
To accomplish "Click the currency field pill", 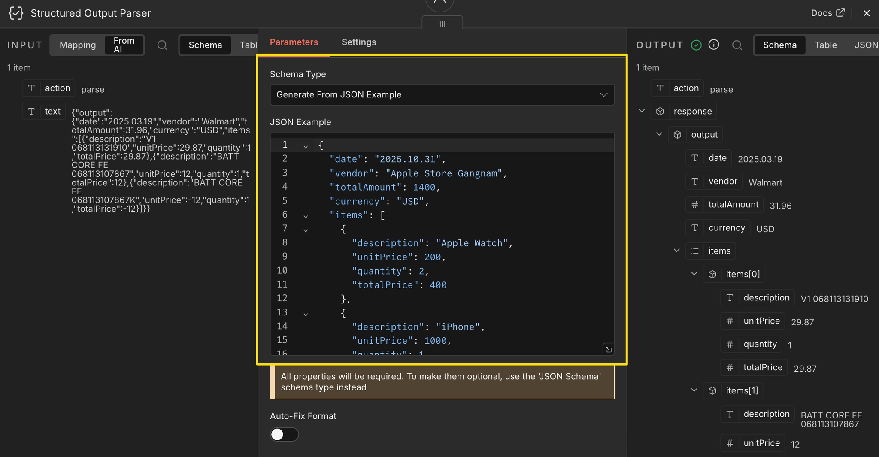I will 718,227.
